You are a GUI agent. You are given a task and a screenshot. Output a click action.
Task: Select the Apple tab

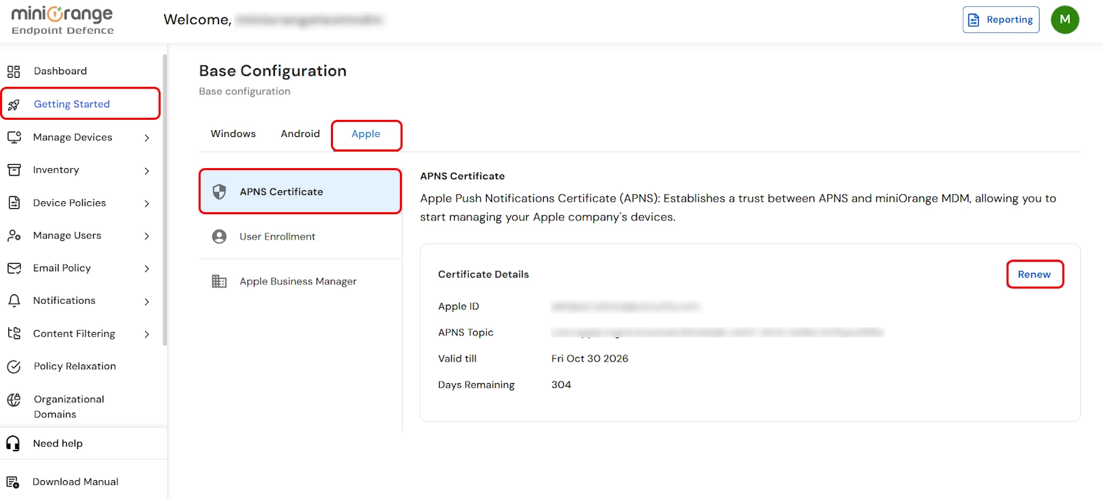[x=366, y=134]
